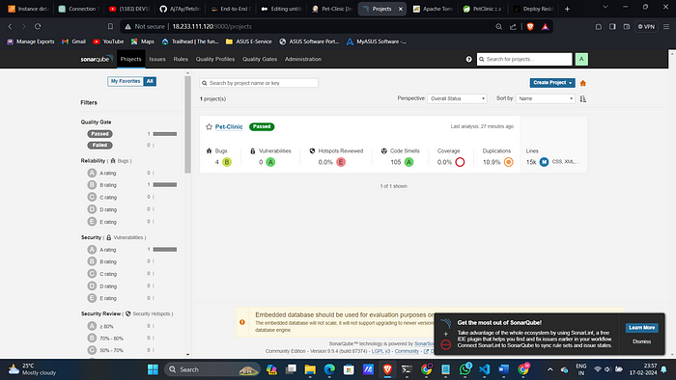Viewport: 676px width, 380px height.
Task: Open the Quality Profiles nav tab
Action: 215,59
